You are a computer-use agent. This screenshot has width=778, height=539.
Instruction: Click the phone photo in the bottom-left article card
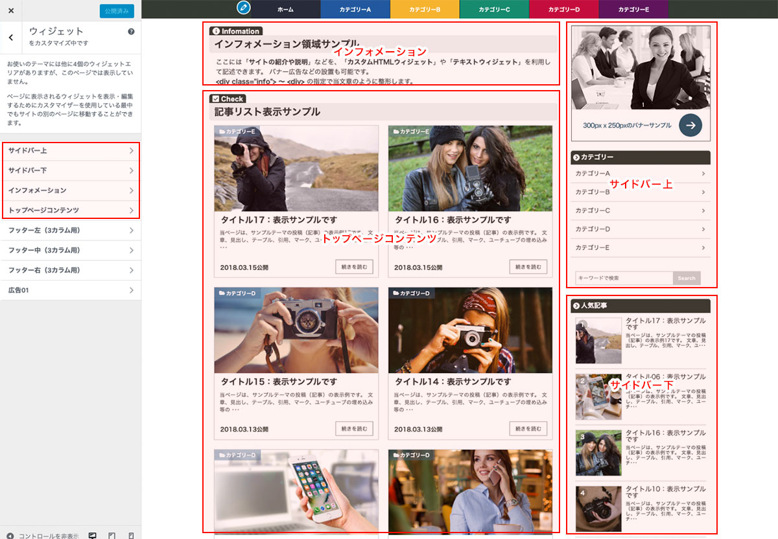point(296,492)
